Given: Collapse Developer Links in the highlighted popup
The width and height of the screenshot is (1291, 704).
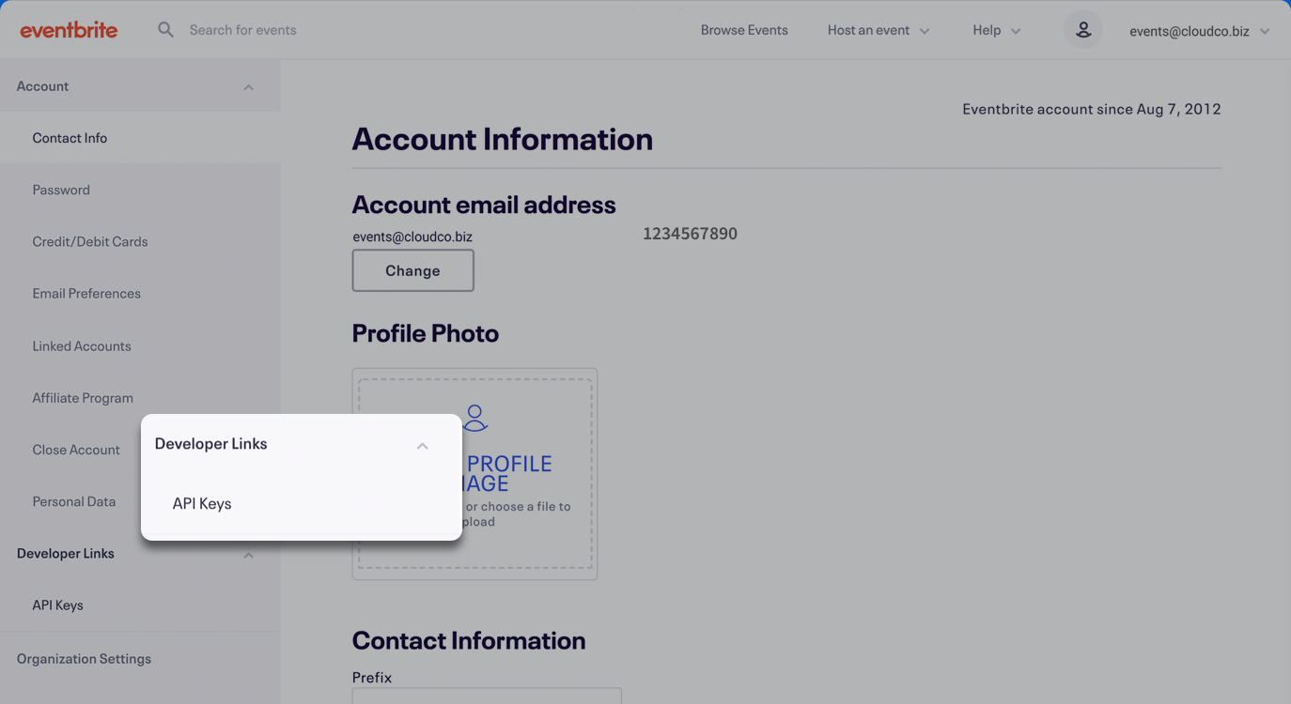Looking at the screenshot, I should (423, 446).
